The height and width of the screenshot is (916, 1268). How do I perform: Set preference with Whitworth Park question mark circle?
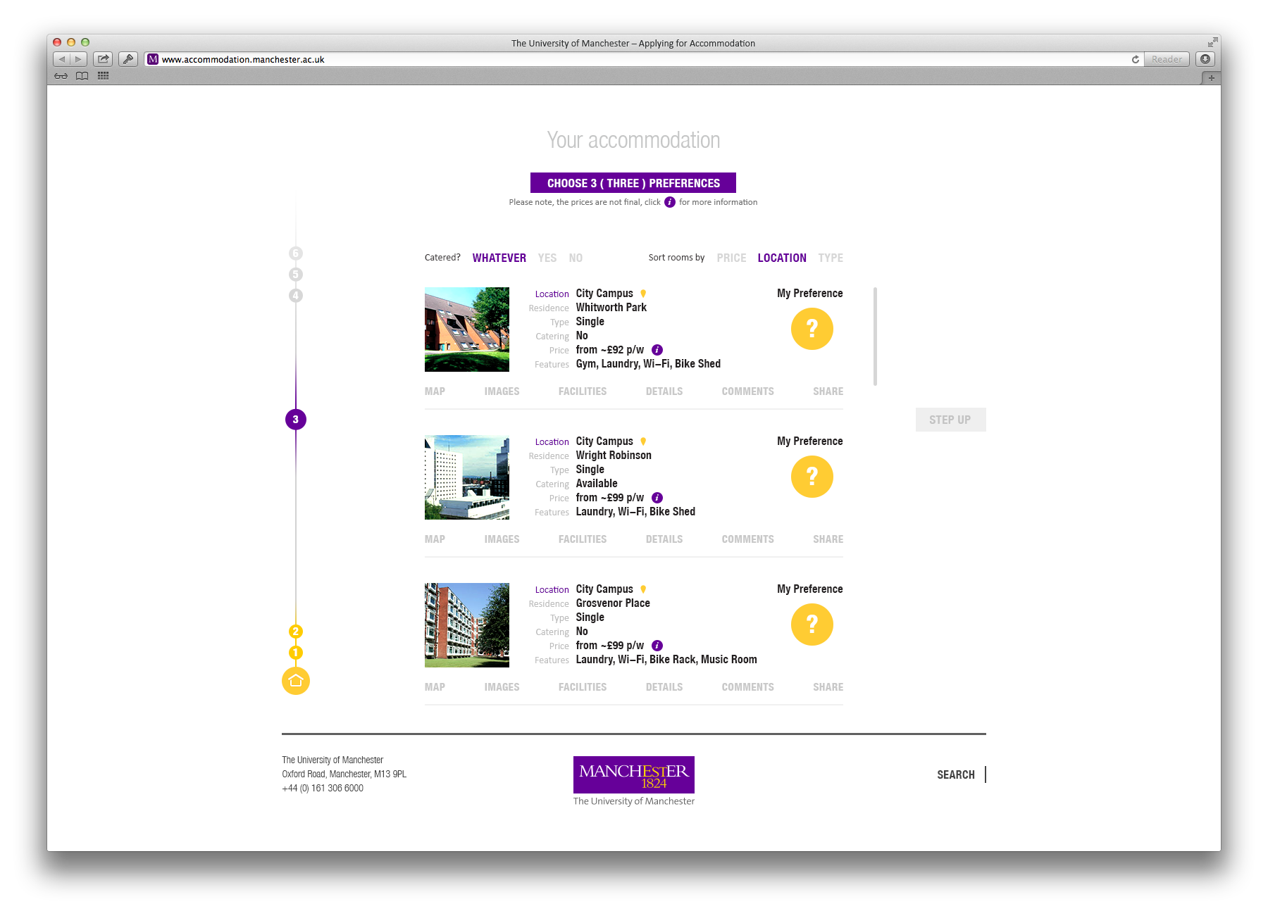coord(812,329)
